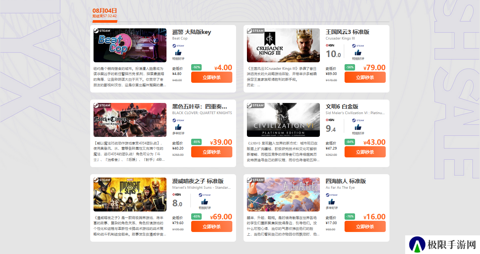Click the -85% discount badge

tap(196, 142)
